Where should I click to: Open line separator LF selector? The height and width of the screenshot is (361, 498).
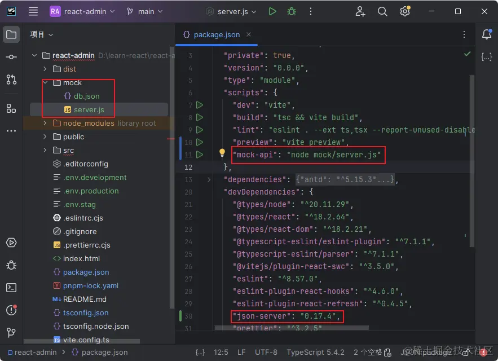[x=241, y=352]
